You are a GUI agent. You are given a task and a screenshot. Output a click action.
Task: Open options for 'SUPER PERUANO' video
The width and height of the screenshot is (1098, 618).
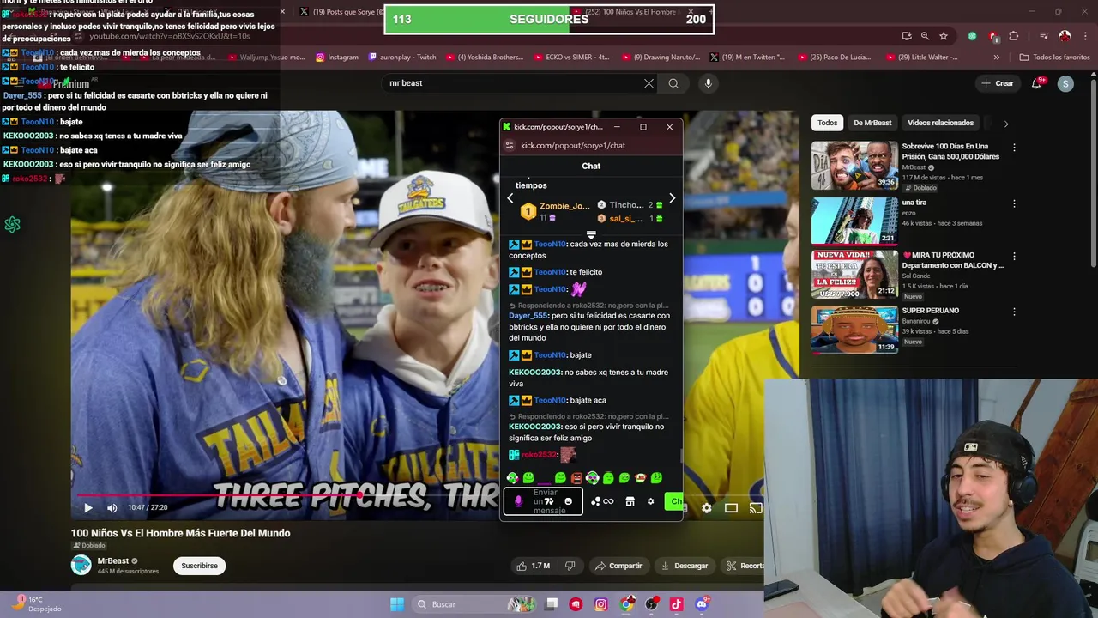1014,312
